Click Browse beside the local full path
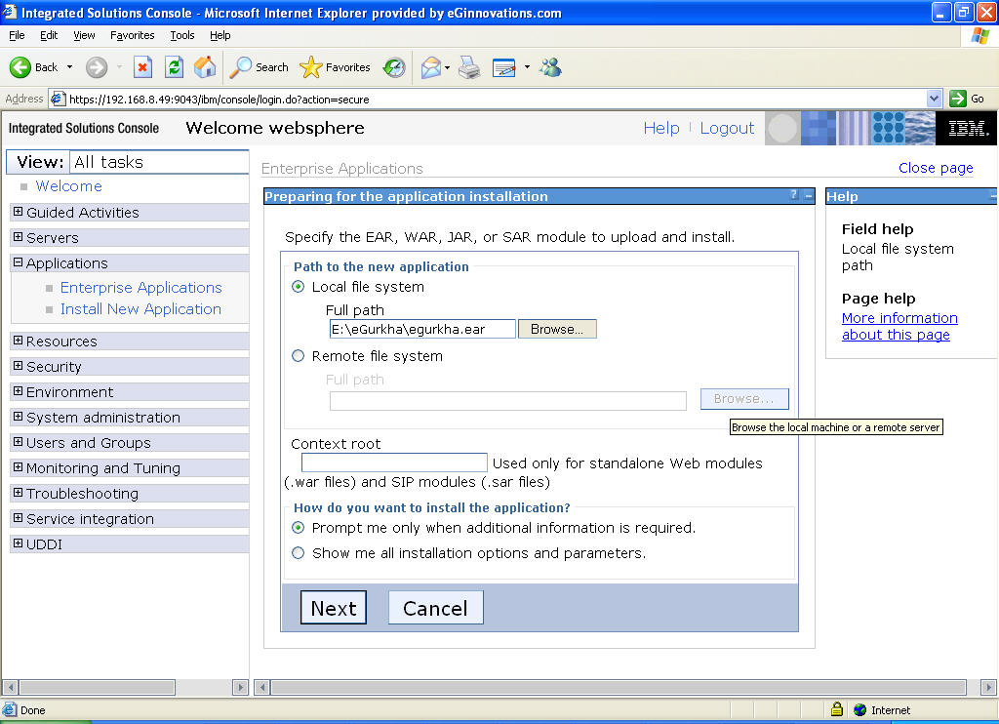Image resolution: width=999 pixels, height=724 pixels. point(557,329)
